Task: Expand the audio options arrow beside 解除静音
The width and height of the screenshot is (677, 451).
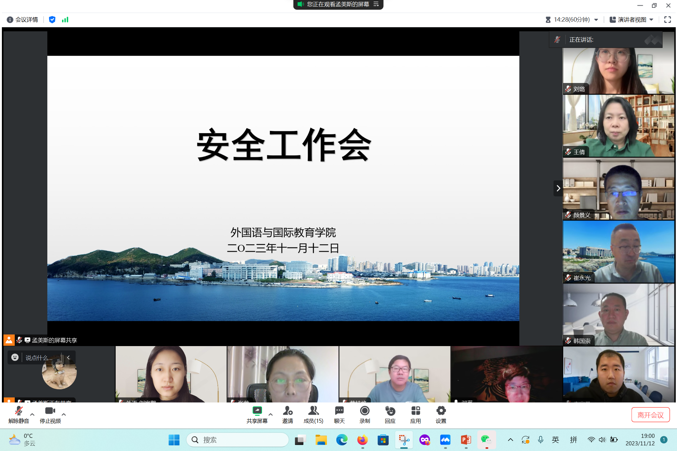Action: click(32, 414)
